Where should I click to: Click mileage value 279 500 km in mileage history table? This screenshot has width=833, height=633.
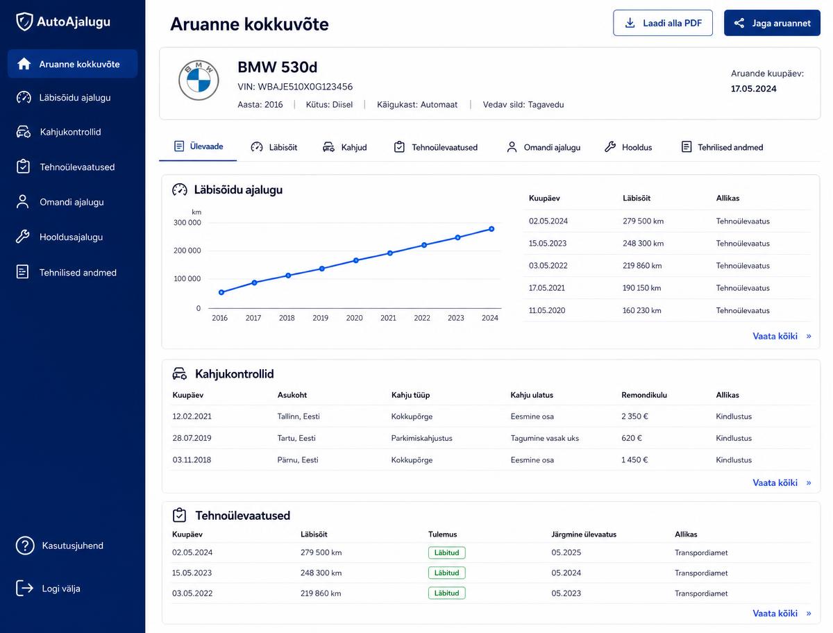pos(643,221)
